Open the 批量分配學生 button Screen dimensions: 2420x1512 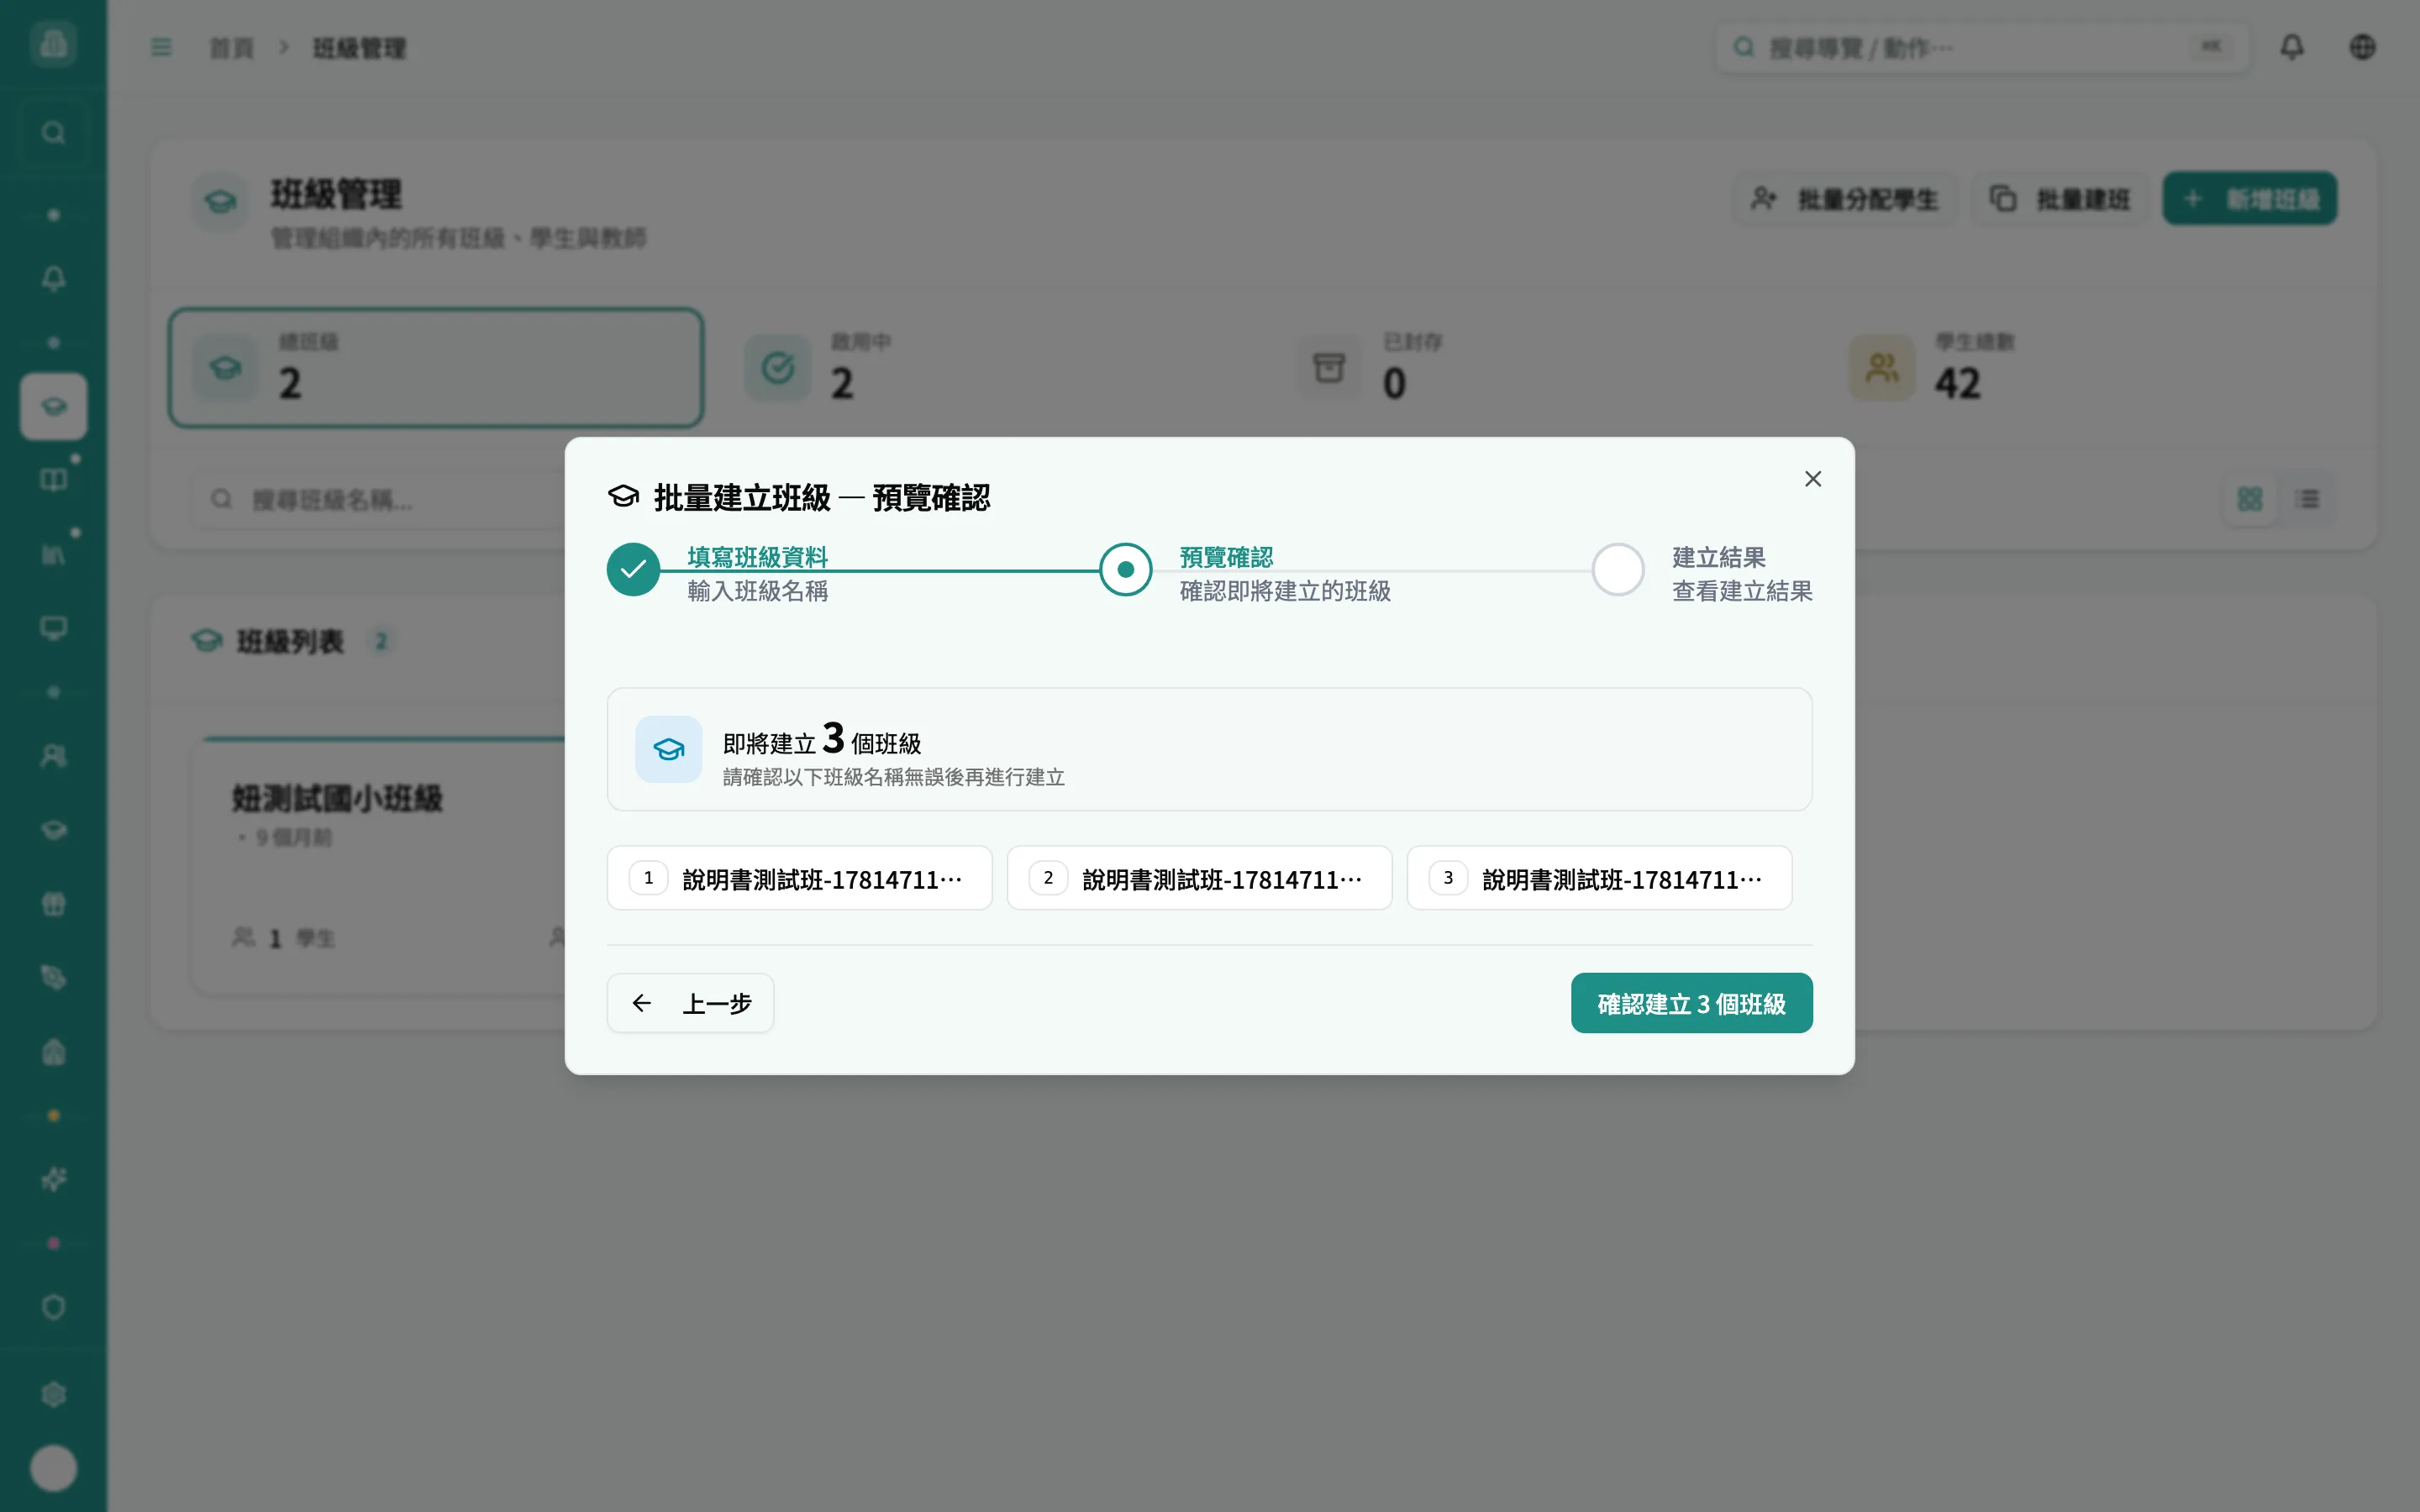[x=1844, y=199]
